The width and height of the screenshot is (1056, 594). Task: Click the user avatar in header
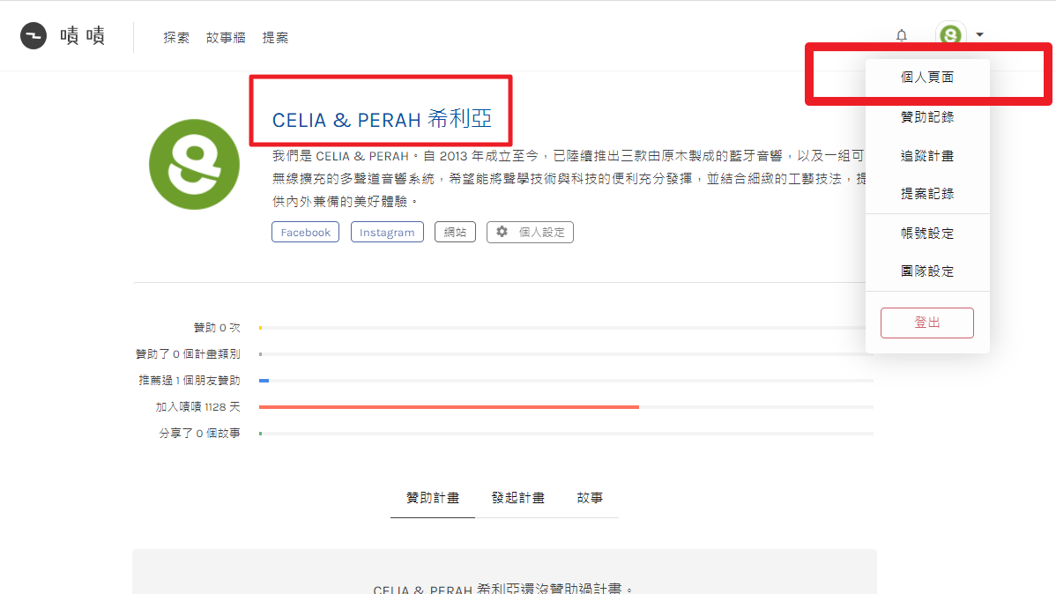pos(950,34)
